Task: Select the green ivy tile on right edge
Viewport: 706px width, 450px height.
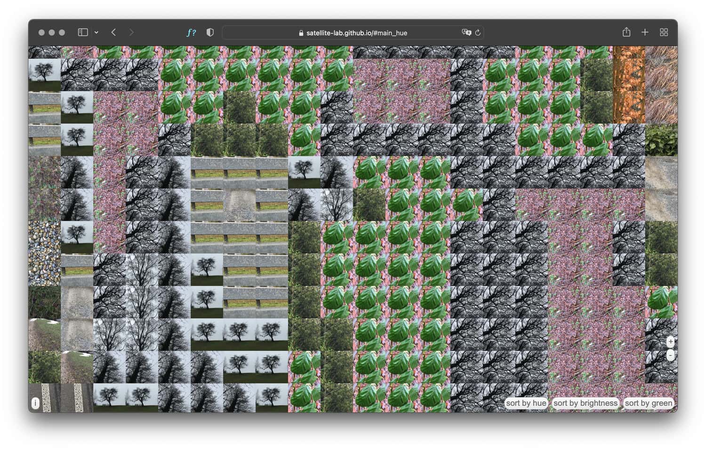Action: (x=662, y=141)
